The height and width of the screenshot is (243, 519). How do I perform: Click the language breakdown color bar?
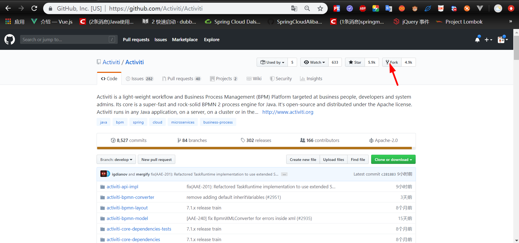pyautogui.click(x=256, y=148)
